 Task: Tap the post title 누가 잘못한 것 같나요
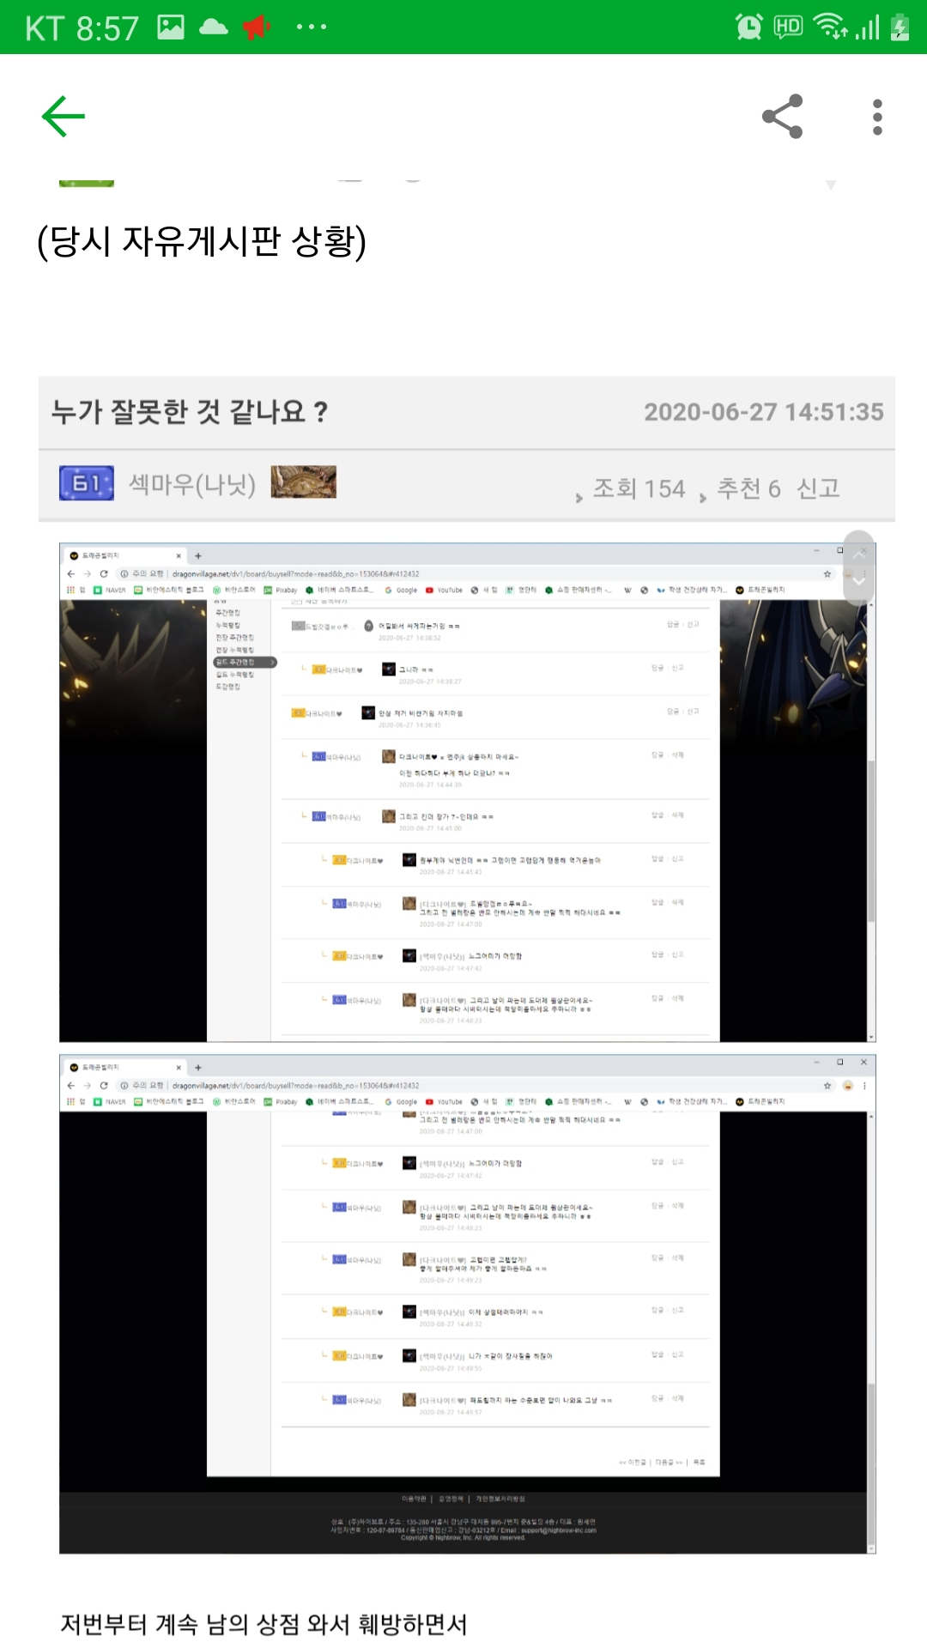pos(190,412)
